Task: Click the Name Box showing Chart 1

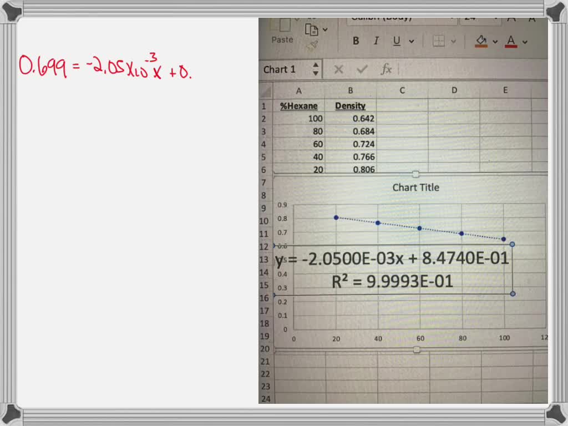Action: [x=290, y=69]
